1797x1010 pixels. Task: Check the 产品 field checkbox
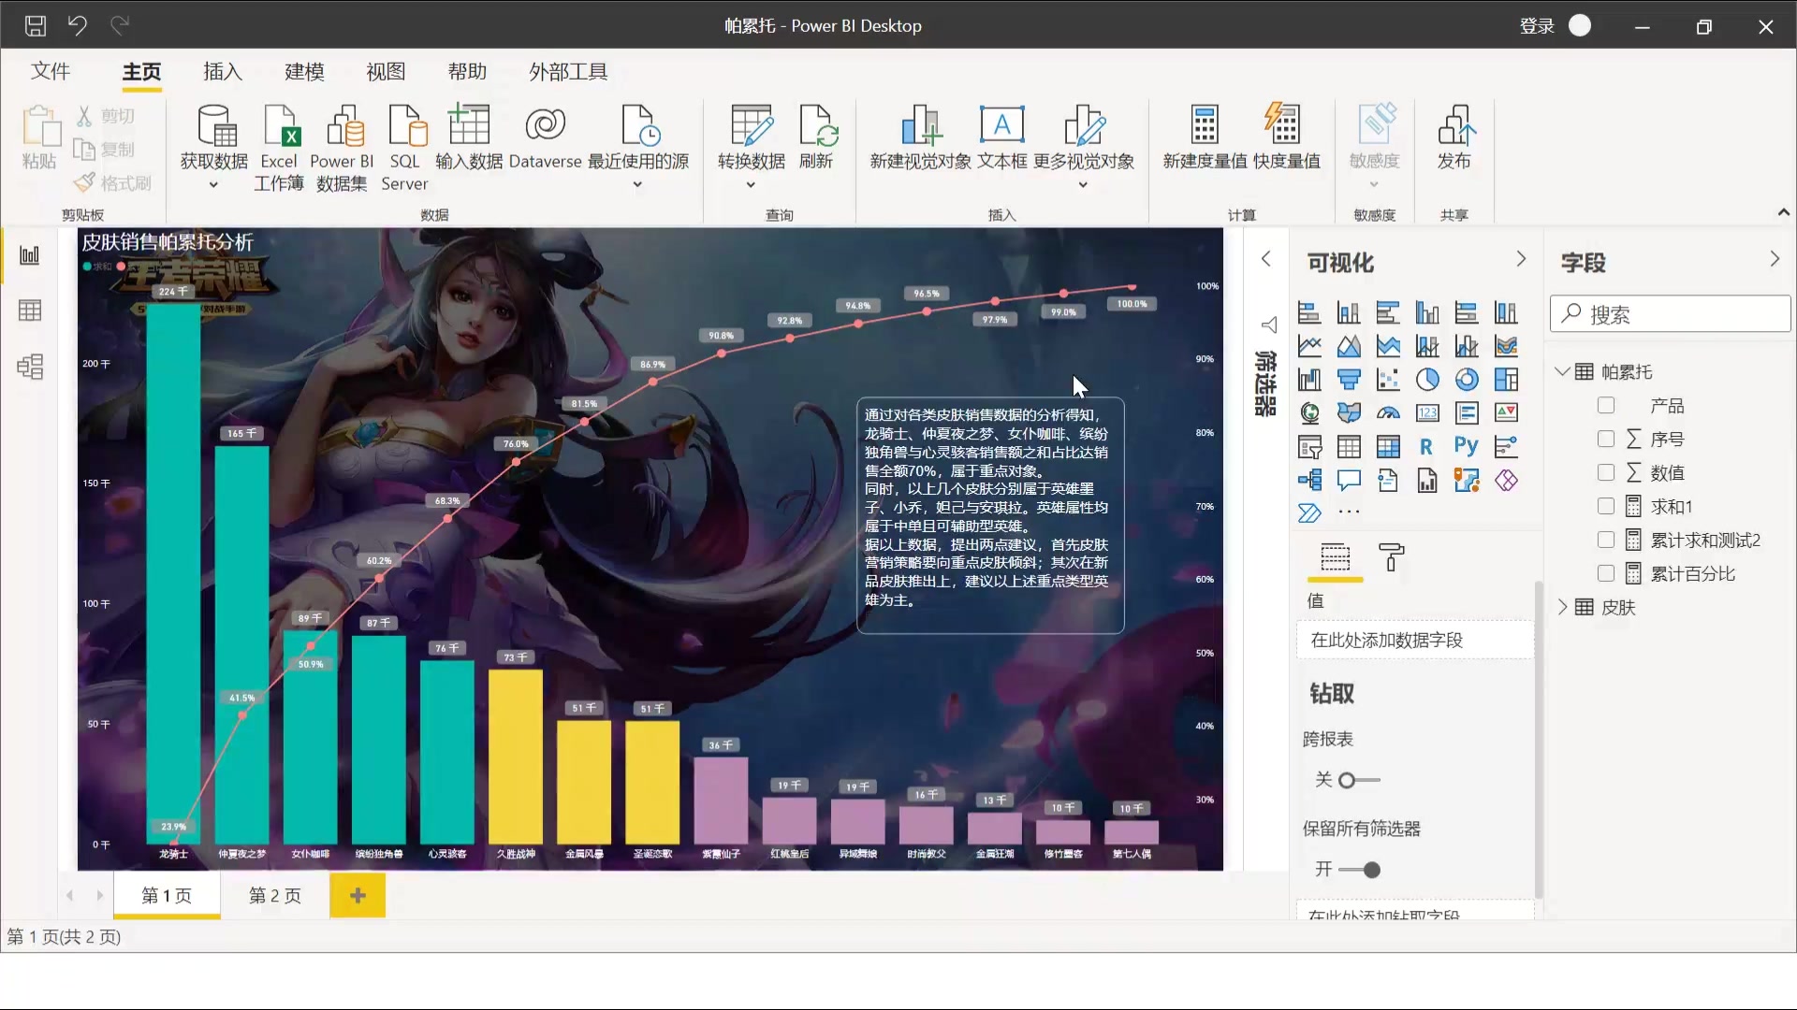[1606, 405]
